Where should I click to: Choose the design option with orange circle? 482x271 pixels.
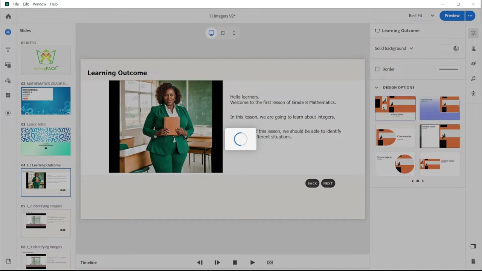tap(395, 164)
